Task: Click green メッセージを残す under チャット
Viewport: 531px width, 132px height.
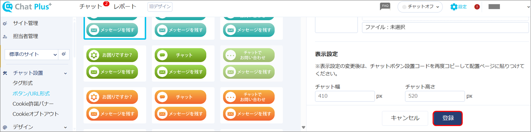Action: coord(181,72)
